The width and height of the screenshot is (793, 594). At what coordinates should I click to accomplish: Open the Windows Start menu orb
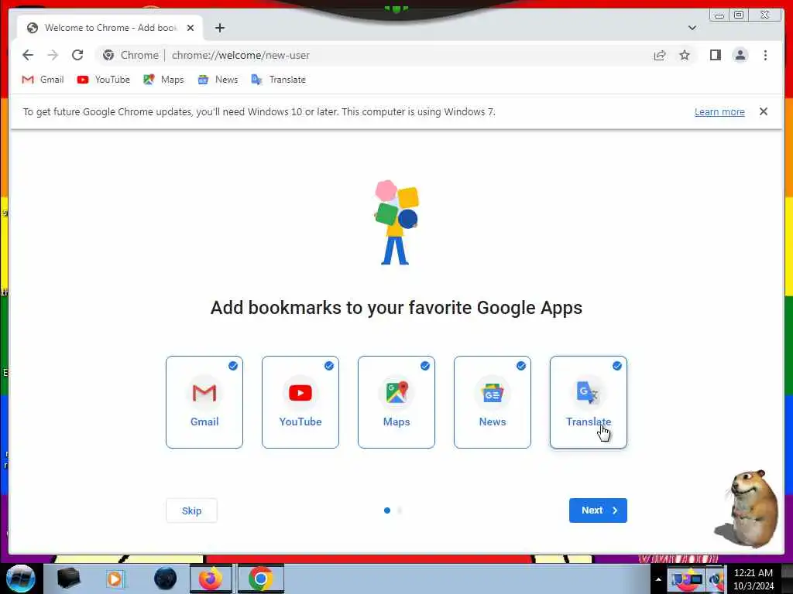tap(21, 579)
